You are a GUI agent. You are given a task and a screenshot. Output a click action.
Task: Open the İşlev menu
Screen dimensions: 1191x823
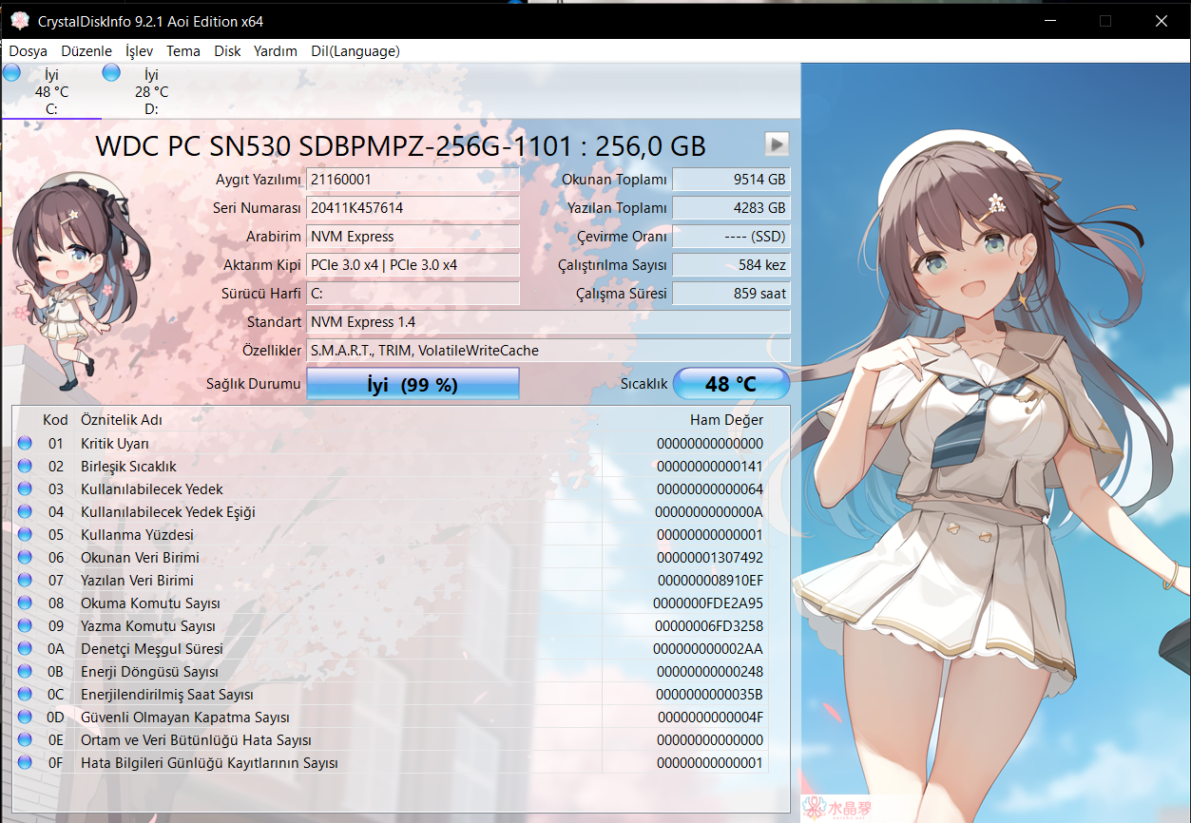click(x=139, y=51)
